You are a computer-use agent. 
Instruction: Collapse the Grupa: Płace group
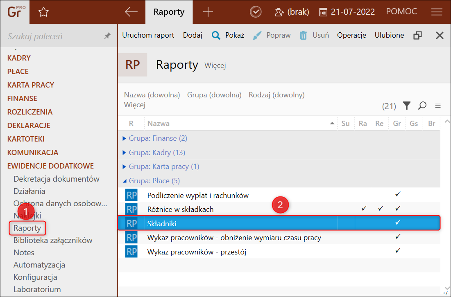point(125,181)
